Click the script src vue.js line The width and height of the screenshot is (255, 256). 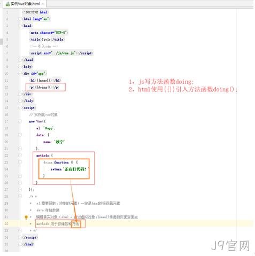click(61, 53)
